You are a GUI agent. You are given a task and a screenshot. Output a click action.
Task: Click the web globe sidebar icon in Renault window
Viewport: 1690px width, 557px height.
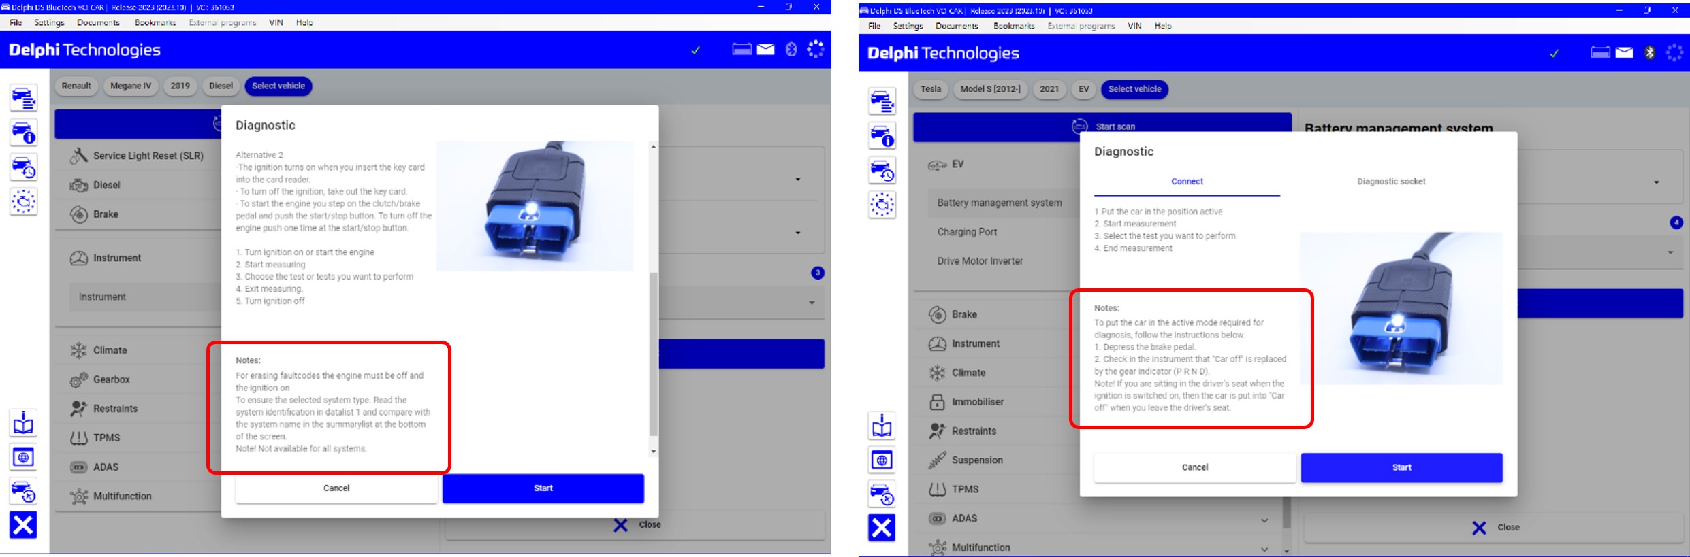pos(23,457)
